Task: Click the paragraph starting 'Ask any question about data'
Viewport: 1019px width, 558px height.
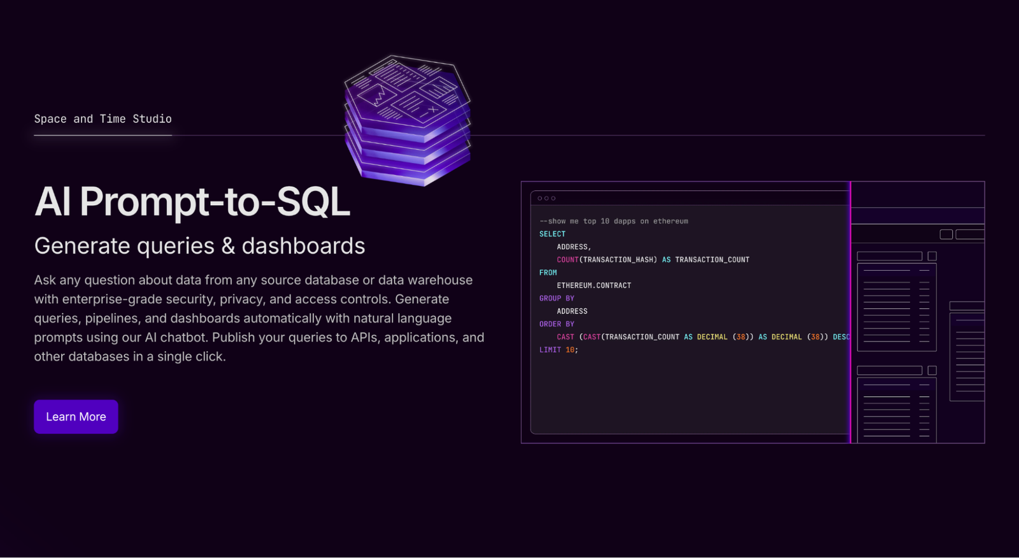Action: tap(259, 318)
